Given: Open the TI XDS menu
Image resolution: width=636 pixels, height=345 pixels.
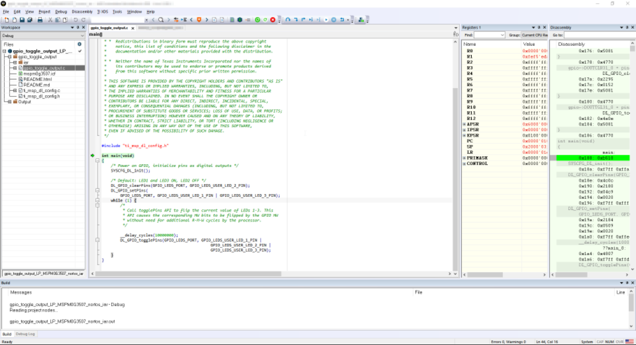Looking at the screenshot, I should pos(102,11).
